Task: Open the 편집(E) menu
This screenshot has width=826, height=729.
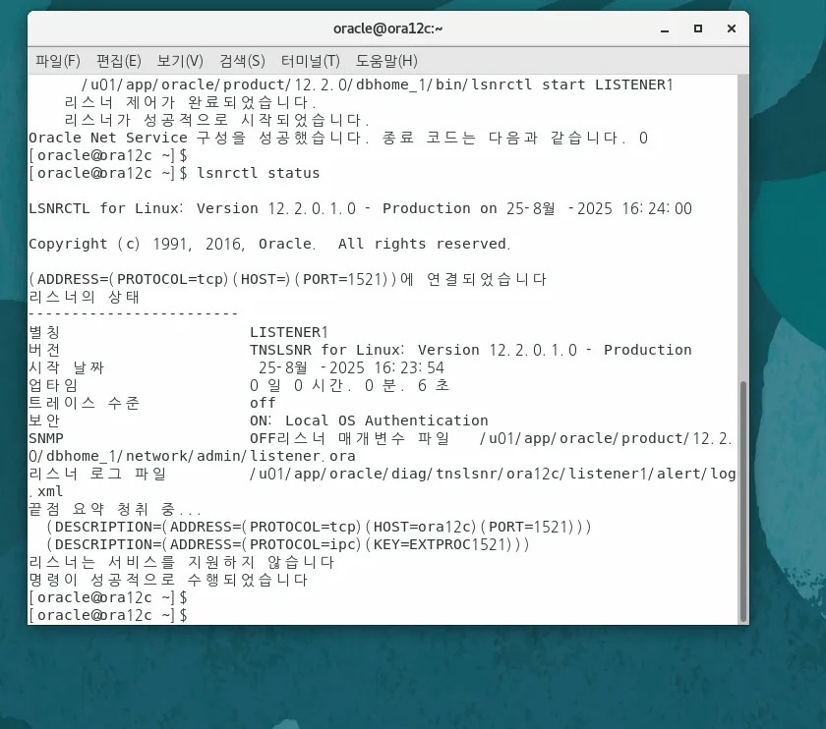Action: (119, 61)
